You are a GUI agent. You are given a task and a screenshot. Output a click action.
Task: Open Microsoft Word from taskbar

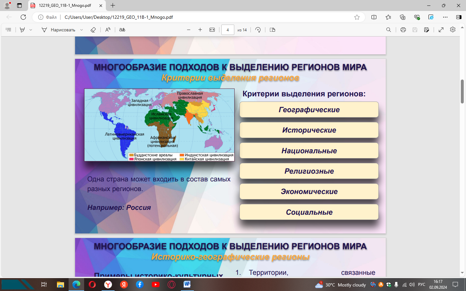click(187, 285)
